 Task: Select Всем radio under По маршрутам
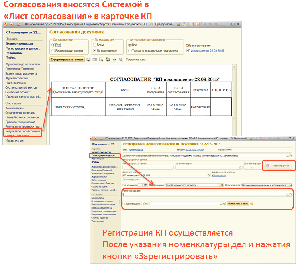pos(94,45)
